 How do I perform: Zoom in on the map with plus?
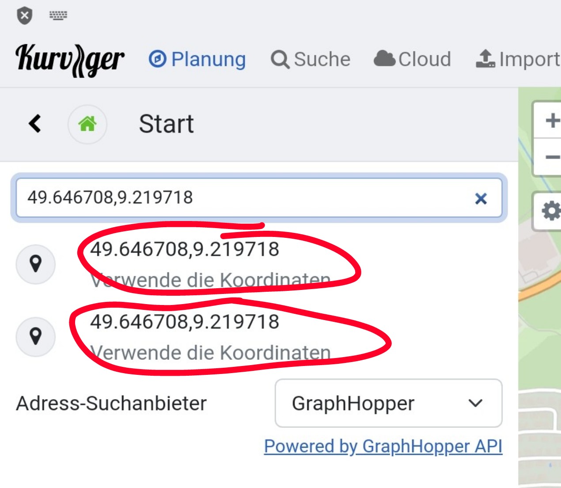point(551,120)
